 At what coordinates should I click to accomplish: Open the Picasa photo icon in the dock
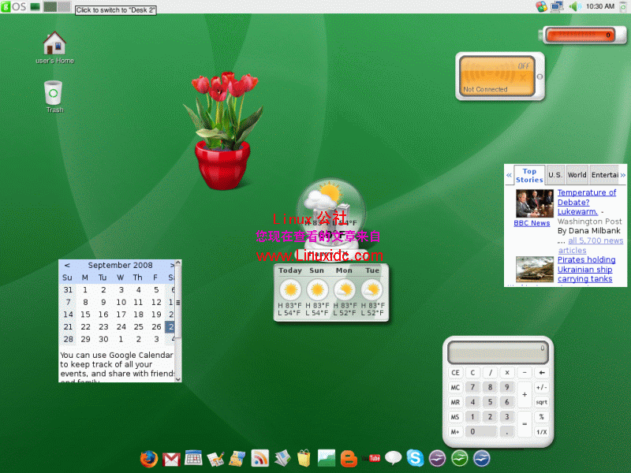coord(326,457)
